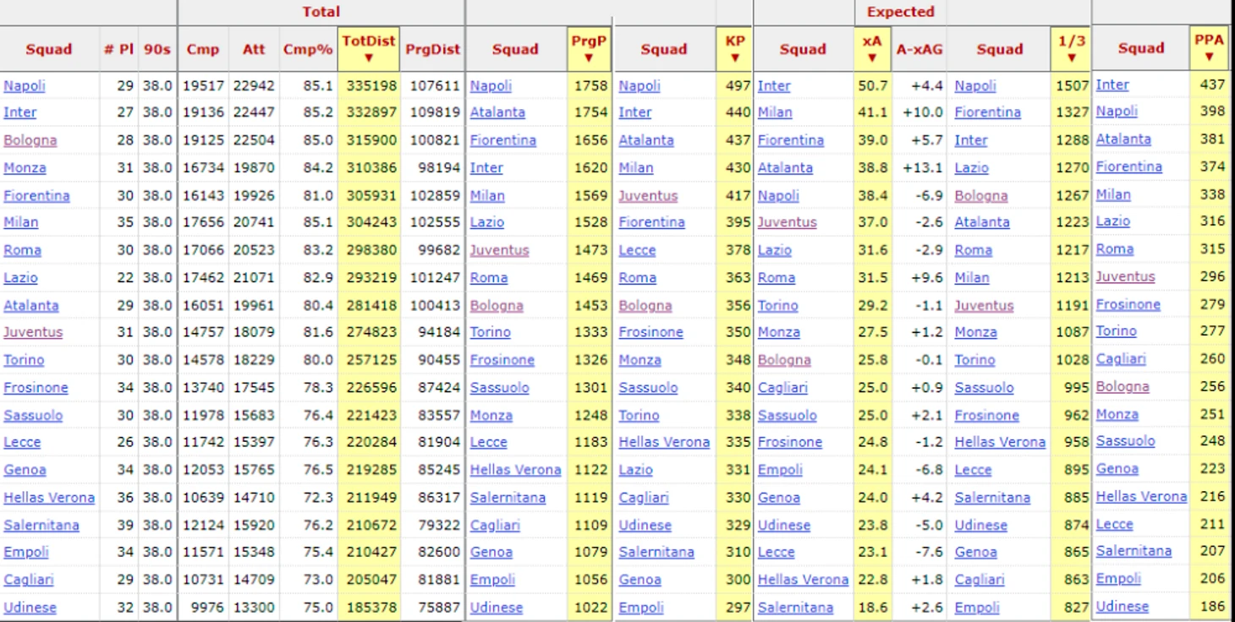Open Napoli link beside KP 497
The height and width of the screenshot is (622, 1235).
point(639,85)
